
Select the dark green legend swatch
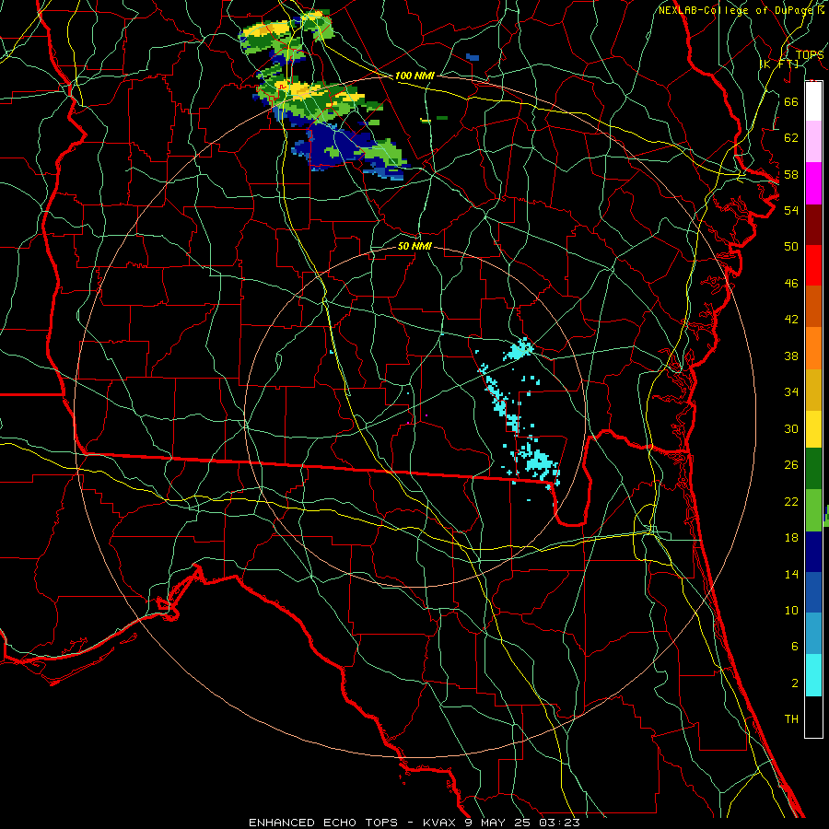coord(813,469)
